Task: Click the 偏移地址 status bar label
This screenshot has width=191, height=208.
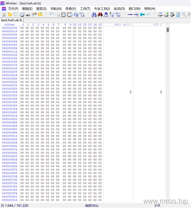Action: (x=92, y=206)
